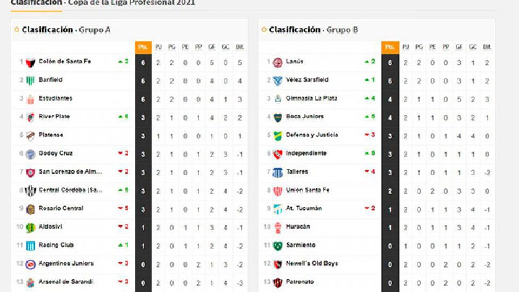519x292 pixels.
Task: Click the Boca Juniors team crest
Action: click(278, 117)
